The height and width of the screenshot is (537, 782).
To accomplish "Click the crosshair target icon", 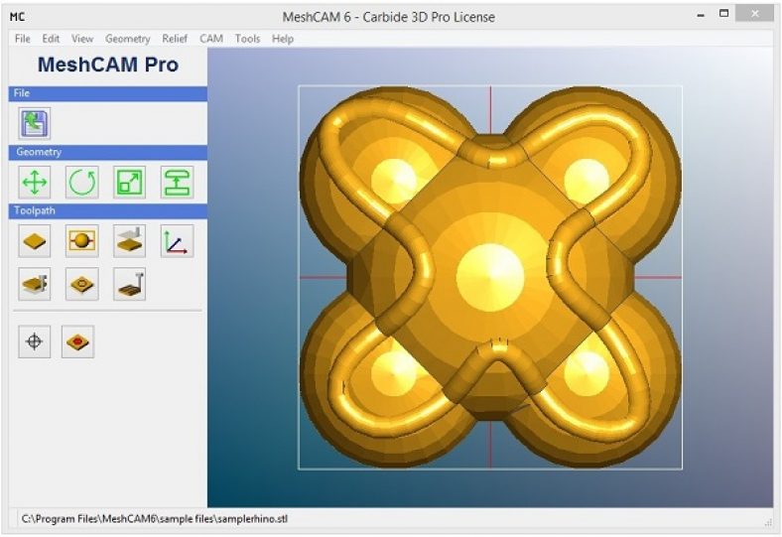I will click(x=35, y=341).
